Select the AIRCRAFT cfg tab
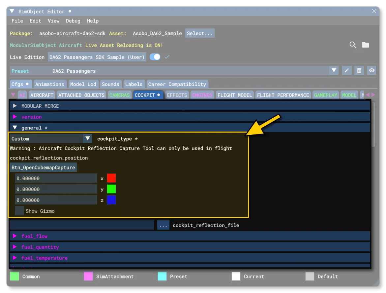The height and width of the screenshot is (293, 386). coord(42,95)
